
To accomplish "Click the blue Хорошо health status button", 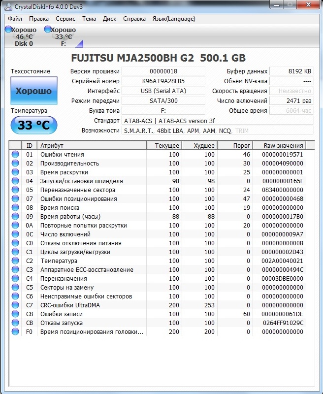I will pos(33,91).
